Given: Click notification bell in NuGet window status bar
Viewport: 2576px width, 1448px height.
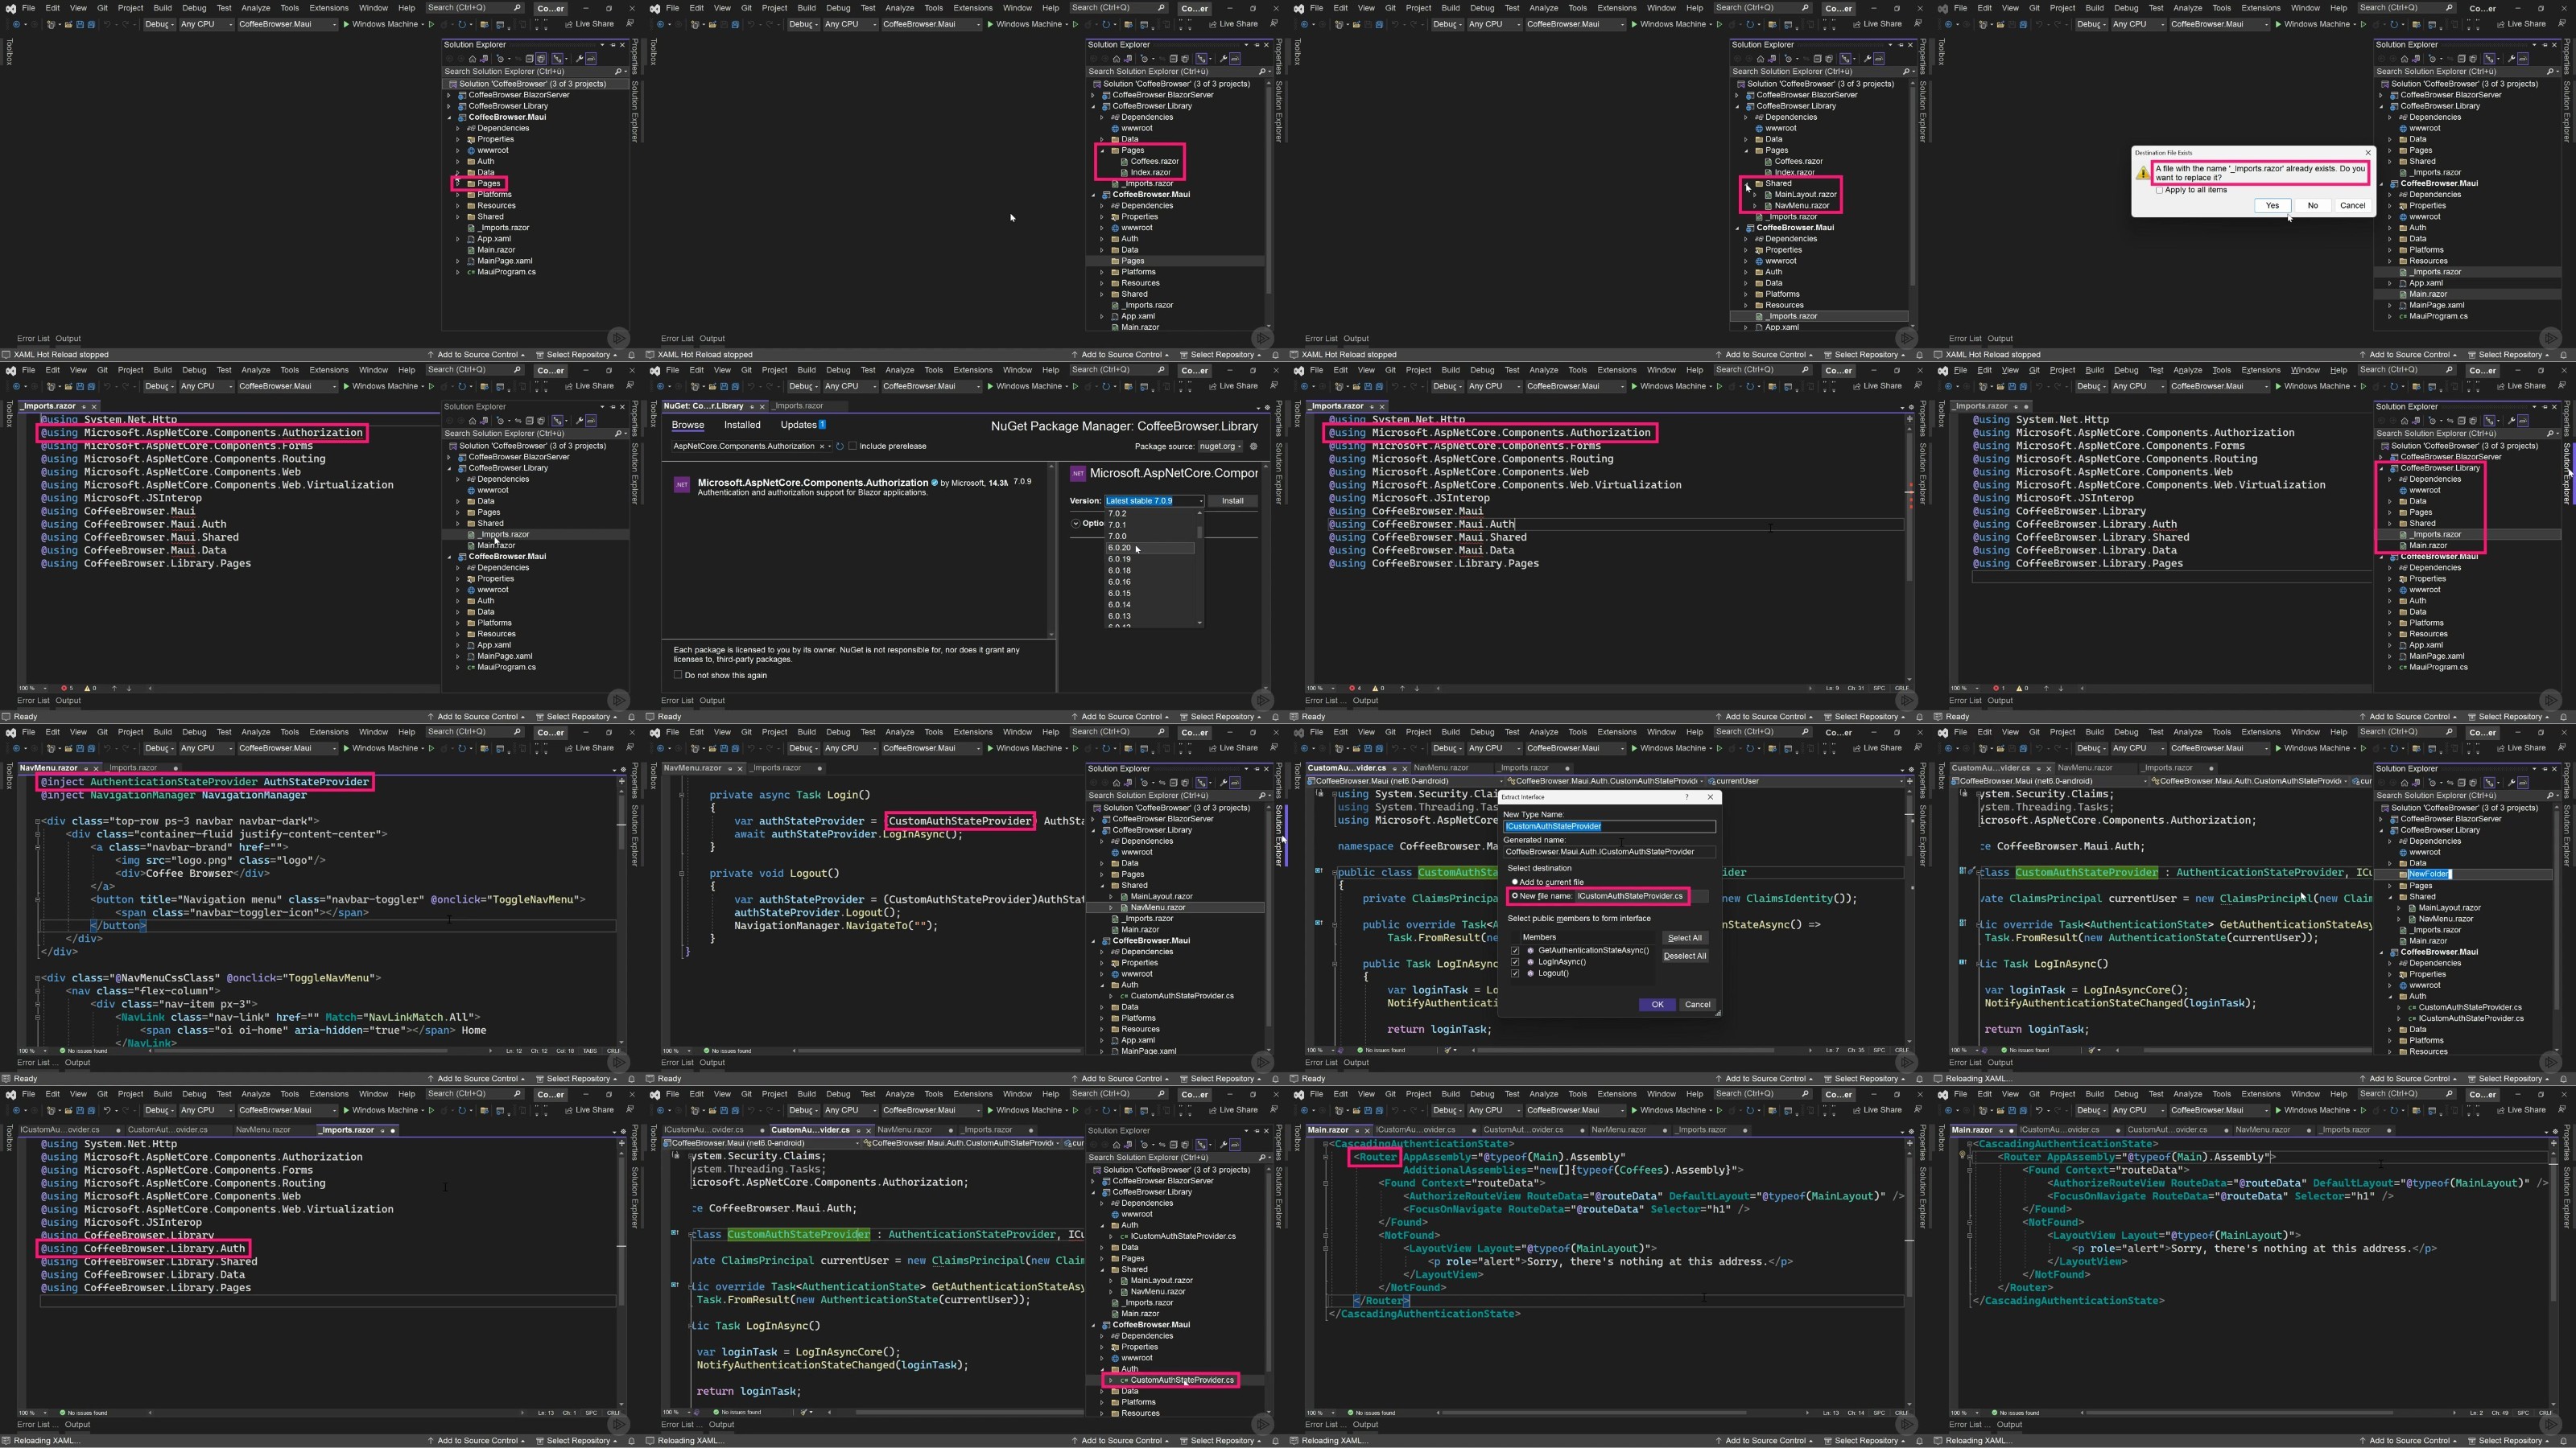Looking at the screenshot, I should click(1275, 717).
